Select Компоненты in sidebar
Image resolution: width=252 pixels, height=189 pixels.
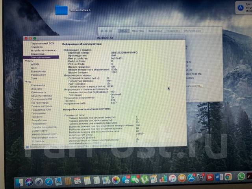point(39,92)
